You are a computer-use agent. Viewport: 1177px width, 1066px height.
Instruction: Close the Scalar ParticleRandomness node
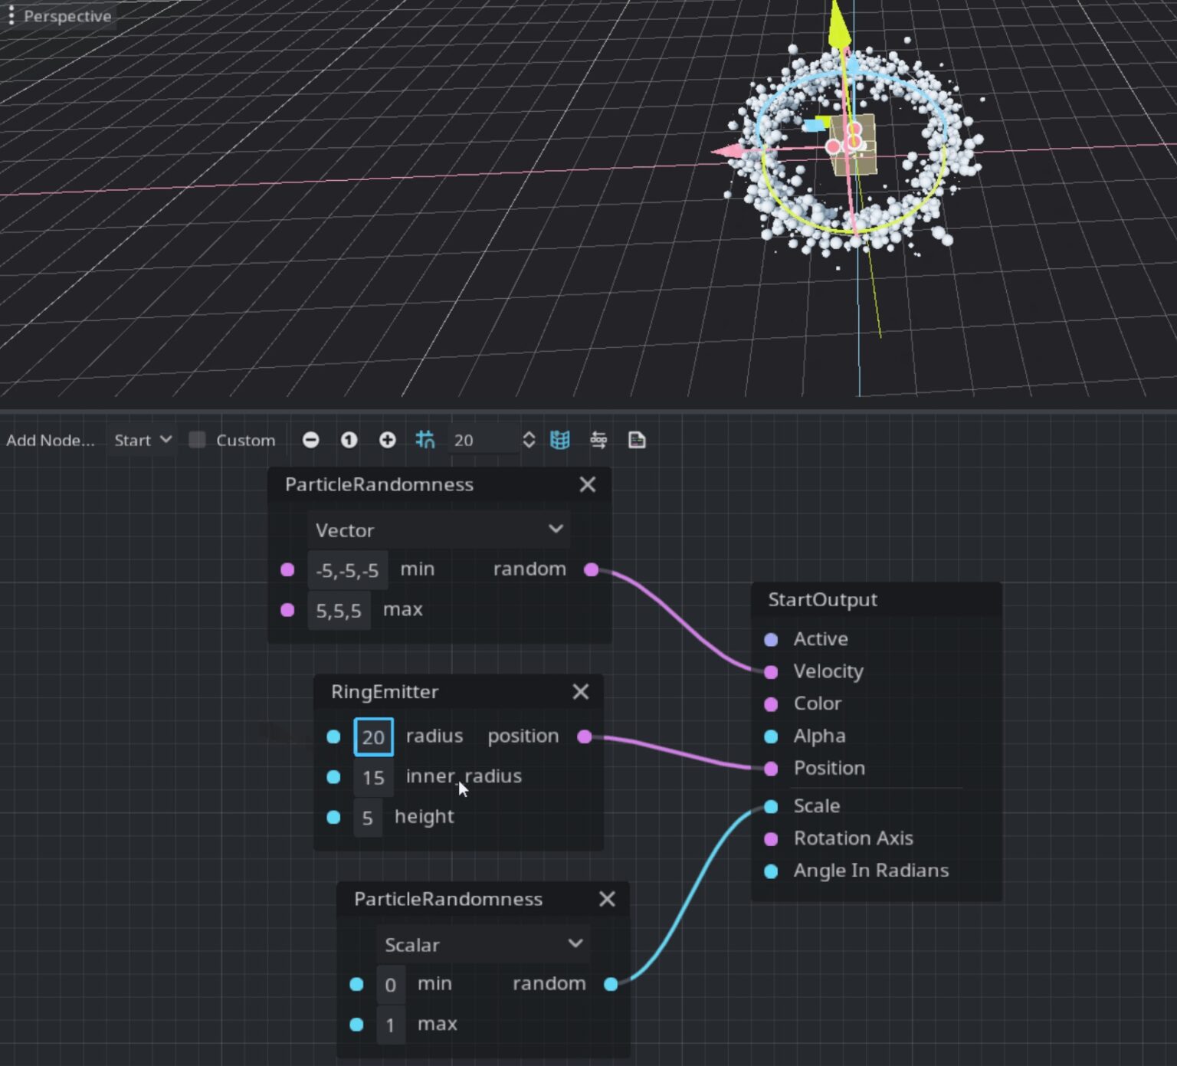[607, 899]
